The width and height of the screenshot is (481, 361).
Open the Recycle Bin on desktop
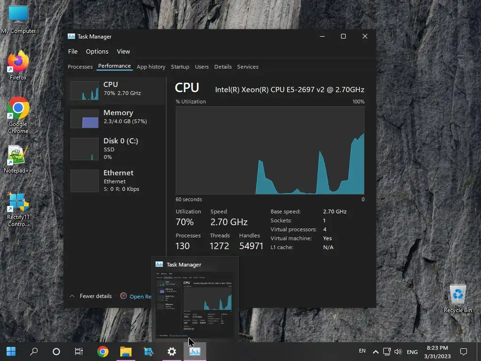tap(458, 298)
